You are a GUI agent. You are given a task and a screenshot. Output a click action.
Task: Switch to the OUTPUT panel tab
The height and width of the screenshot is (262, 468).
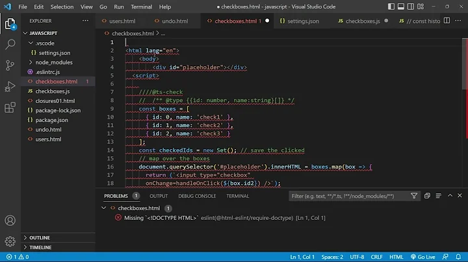[x=159, y=196]
